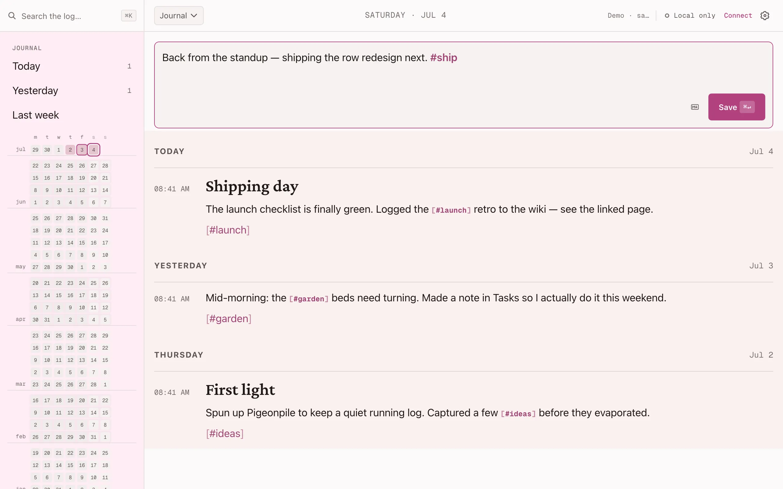Click the feb month label in calendar
783x489 pixels.
point(20,437)
